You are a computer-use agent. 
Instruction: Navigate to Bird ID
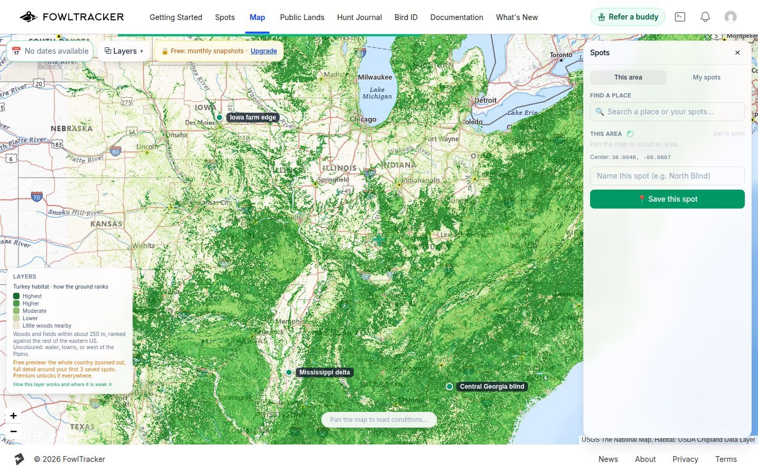tap(406, 17)
